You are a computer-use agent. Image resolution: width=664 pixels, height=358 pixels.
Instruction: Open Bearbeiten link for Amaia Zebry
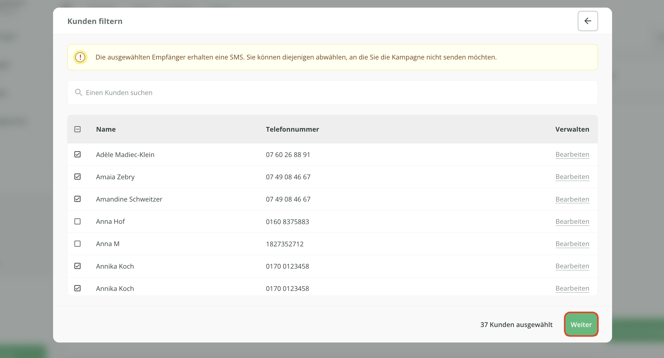(x=572, y=177)
